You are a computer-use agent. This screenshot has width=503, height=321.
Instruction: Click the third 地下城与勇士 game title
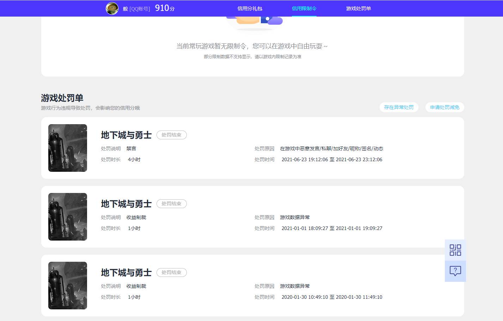[x=126, y=272]
